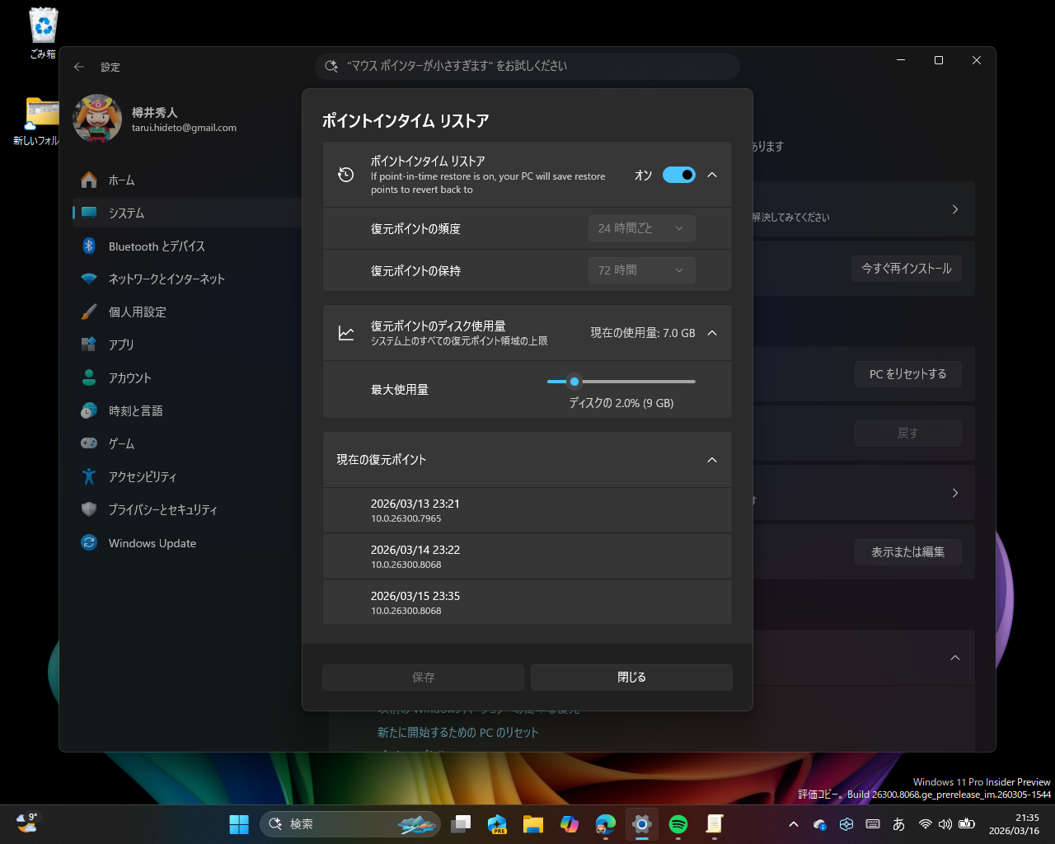The width and height of the screenshot is (1055, 844).
Task: Launch Copilot from the taskbar
Action: click(570, 823)
